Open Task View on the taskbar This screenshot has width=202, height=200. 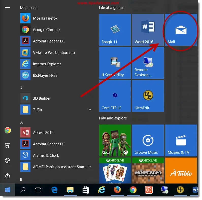click(38, 190)
